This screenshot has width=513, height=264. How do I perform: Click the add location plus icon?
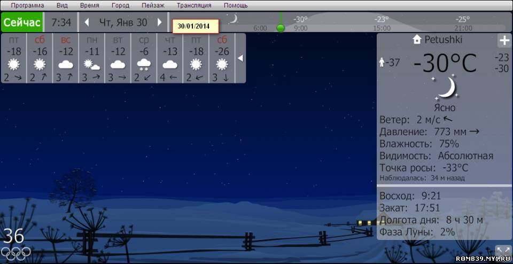pos(504,41)
